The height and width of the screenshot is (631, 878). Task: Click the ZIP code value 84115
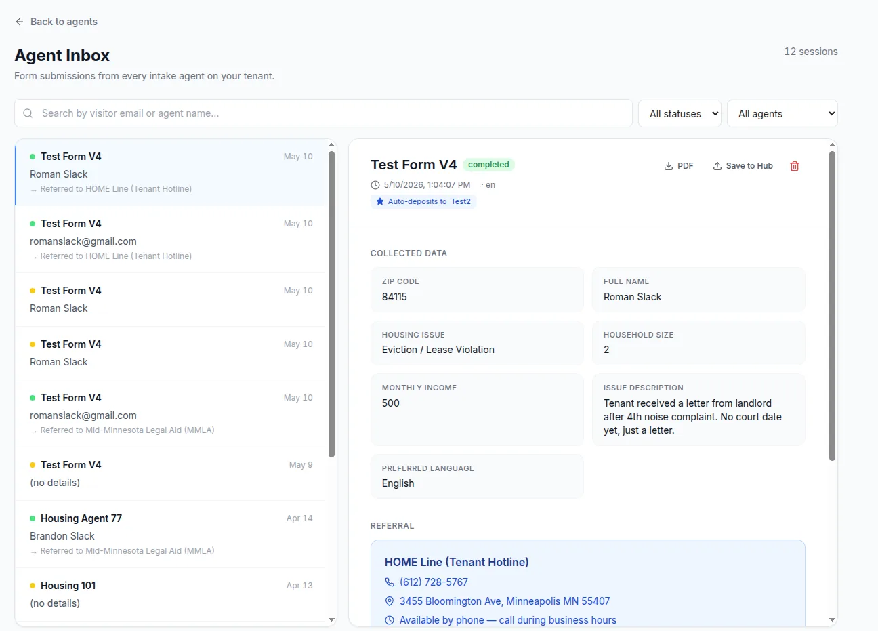394,297
